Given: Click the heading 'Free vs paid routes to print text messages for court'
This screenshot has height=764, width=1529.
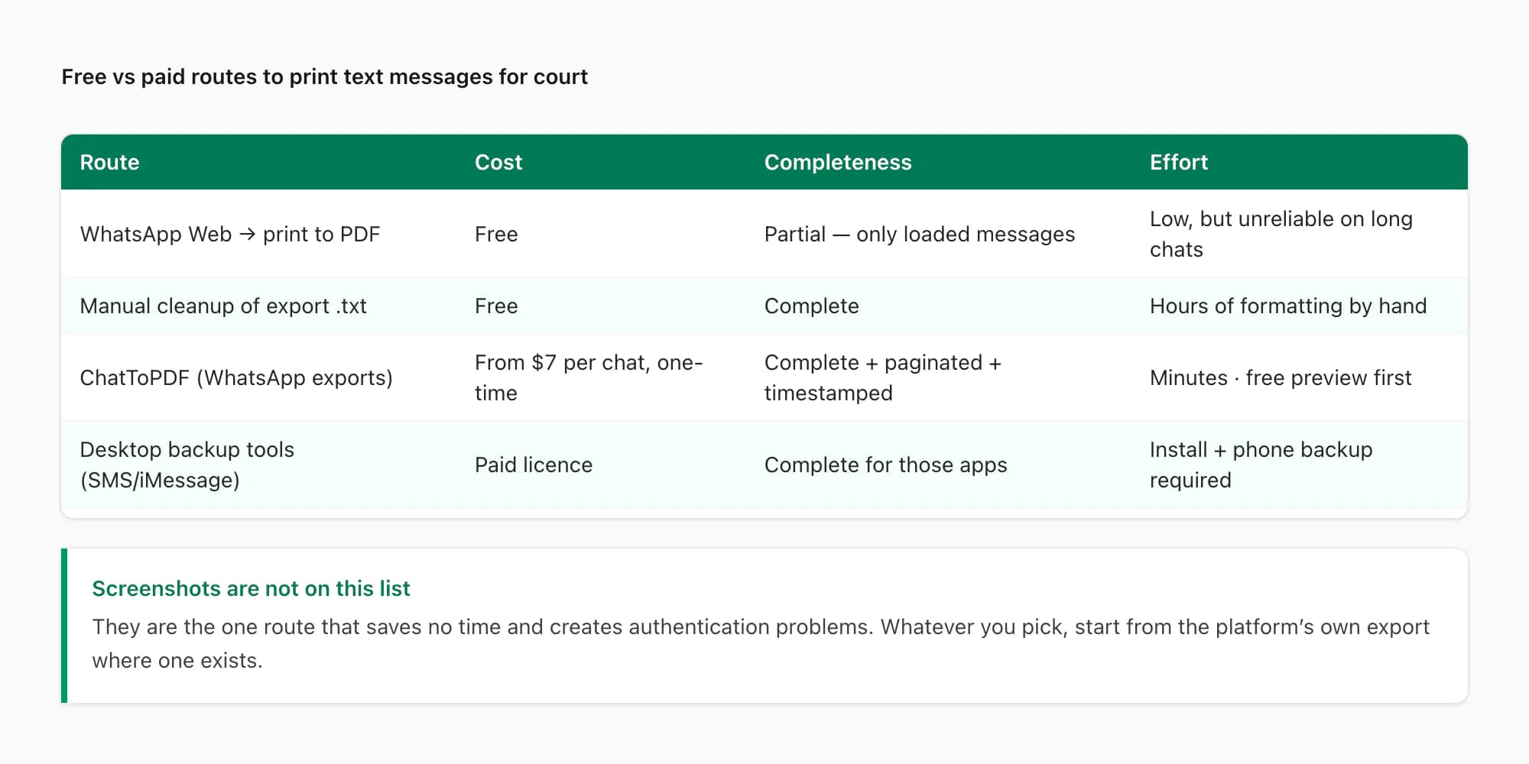Looking at the screenshot, I should point(324,77).
